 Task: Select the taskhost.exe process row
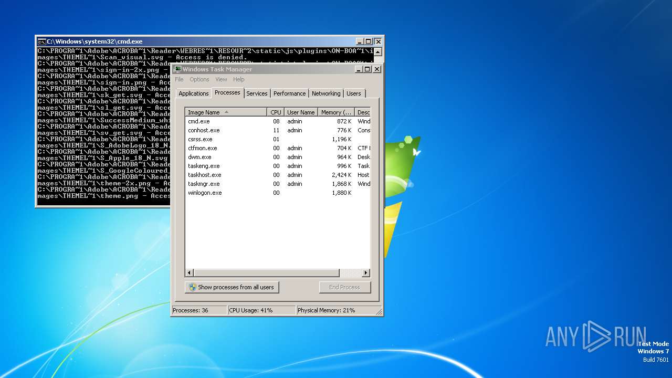coord(278,175)
